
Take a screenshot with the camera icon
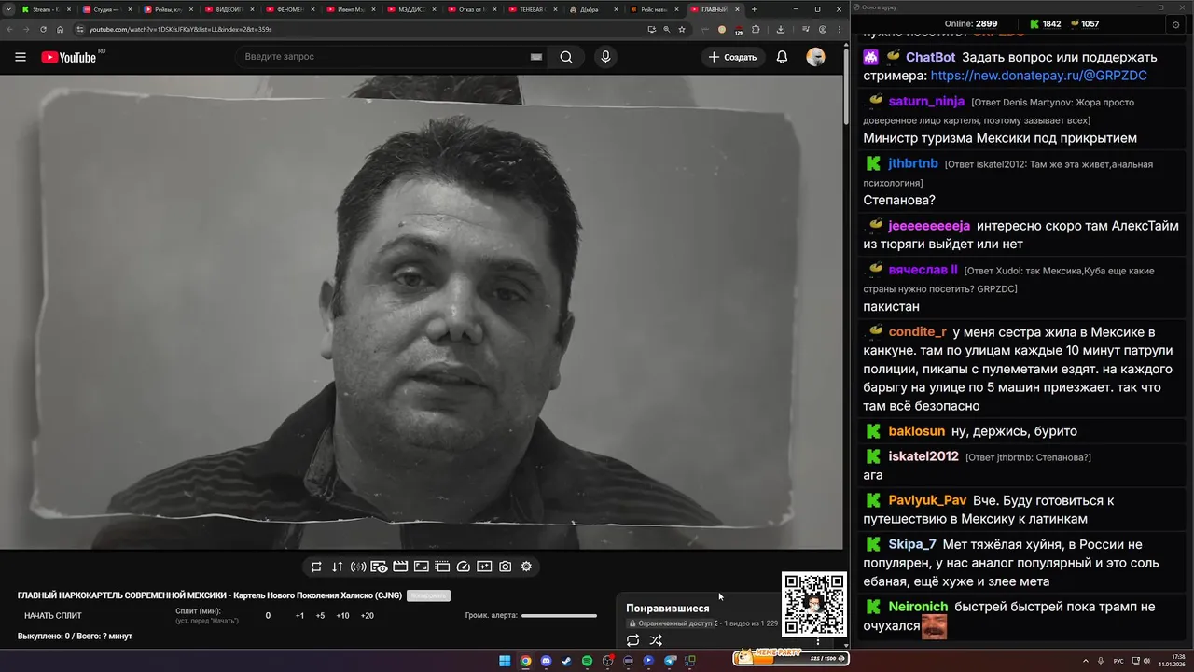tap(505, 567)
